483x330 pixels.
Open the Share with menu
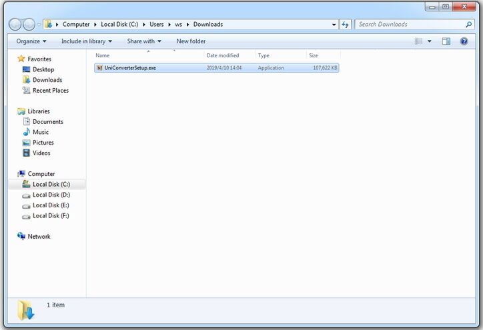144,41
